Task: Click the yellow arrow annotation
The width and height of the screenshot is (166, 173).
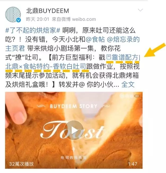Action: coord(155,50)
